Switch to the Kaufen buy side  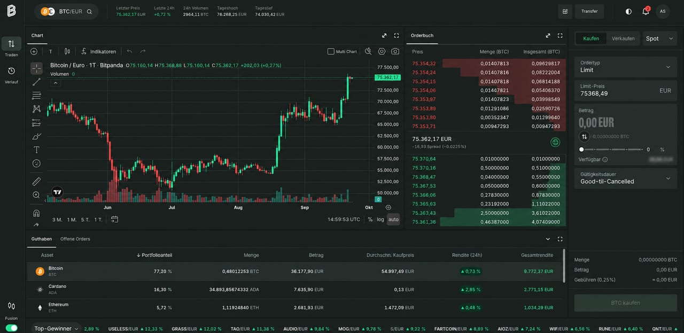click(591, 38)
